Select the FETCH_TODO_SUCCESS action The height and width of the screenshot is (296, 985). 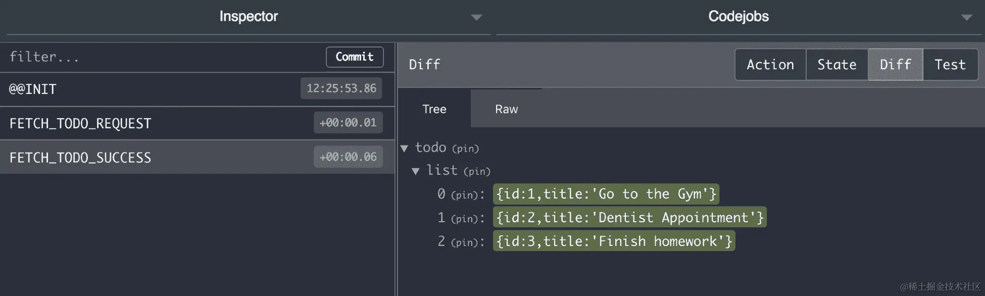197,157
